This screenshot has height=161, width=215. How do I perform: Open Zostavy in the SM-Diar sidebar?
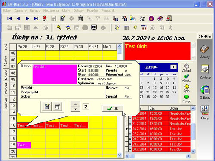[x=205, y=72]
